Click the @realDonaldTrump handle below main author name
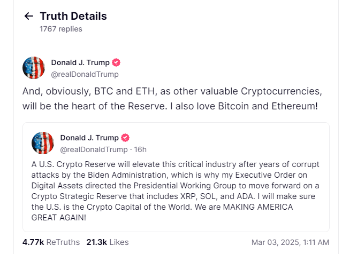 pos(85,74)
